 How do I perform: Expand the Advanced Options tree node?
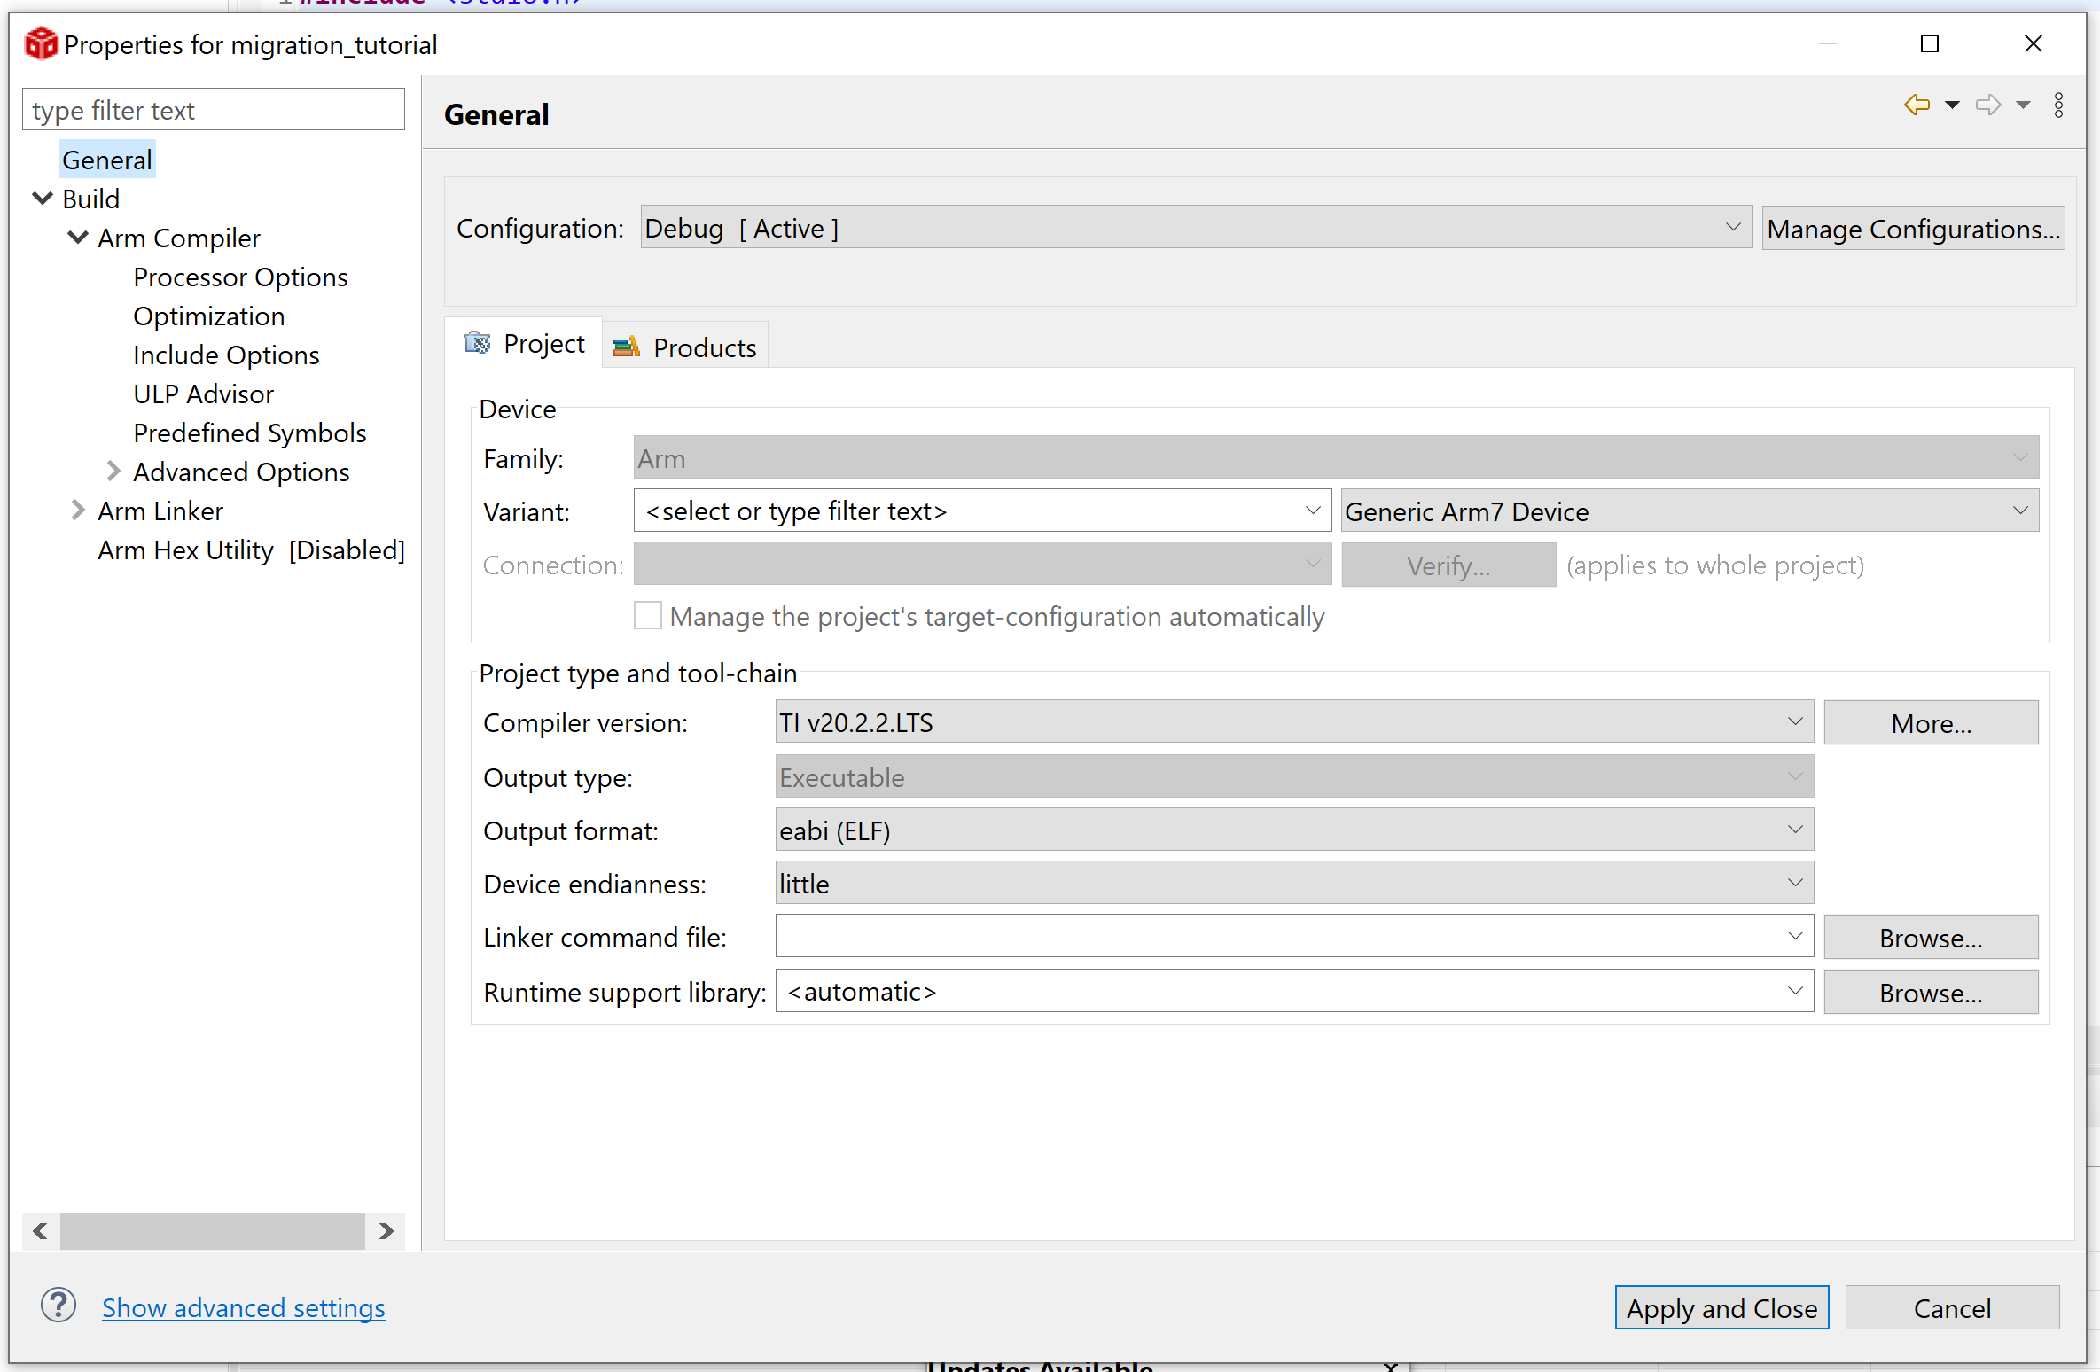113,472
